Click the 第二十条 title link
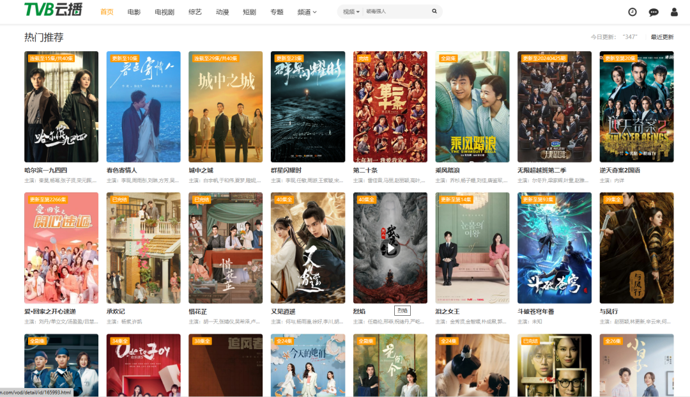The width and height of the screenshot is (690, 397). (x=365, y=170)
